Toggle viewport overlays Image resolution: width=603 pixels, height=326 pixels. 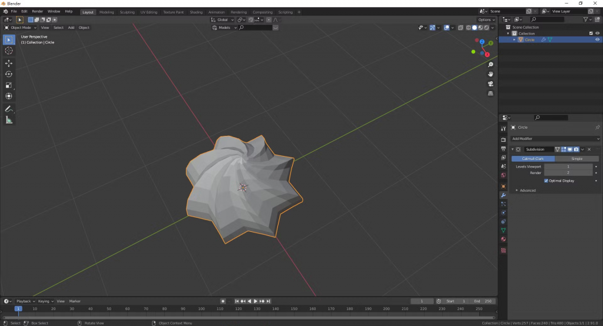pos(446,28)
